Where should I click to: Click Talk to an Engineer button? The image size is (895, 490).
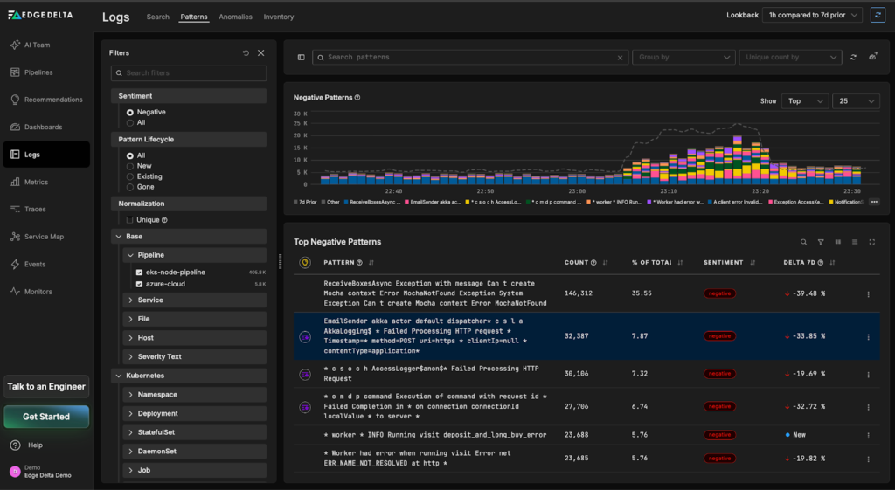point(46,386)
